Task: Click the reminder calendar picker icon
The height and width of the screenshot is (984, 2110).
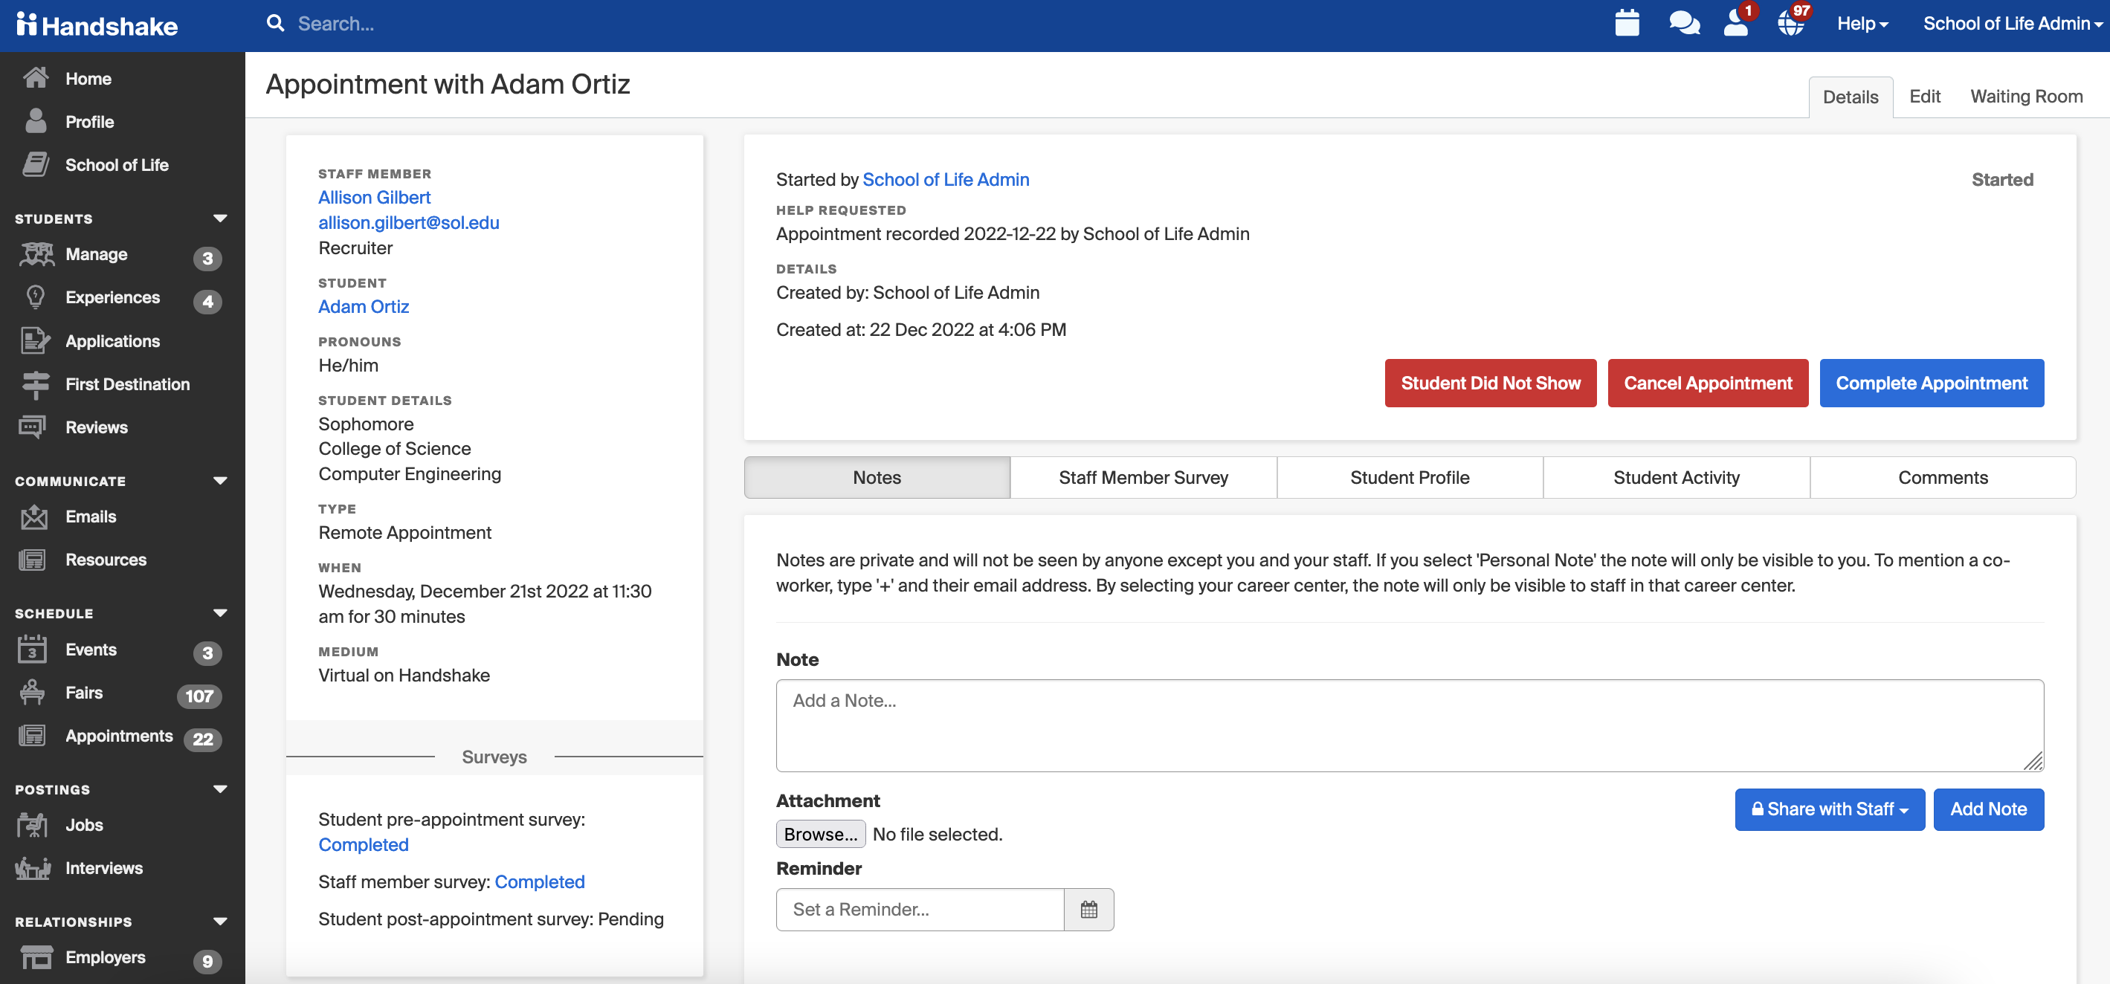Action: pyautogui.click(x=1088, y=909)
